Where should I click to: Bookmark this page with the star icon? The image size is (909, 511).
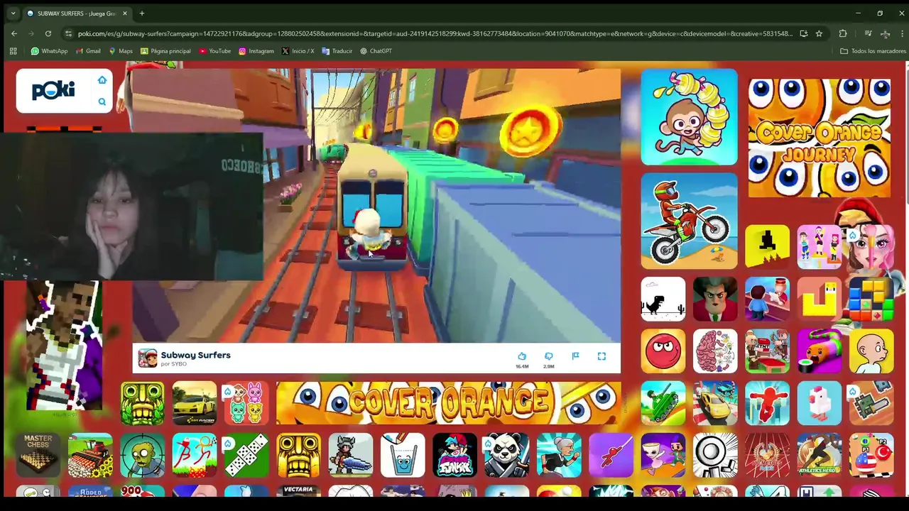819,33
